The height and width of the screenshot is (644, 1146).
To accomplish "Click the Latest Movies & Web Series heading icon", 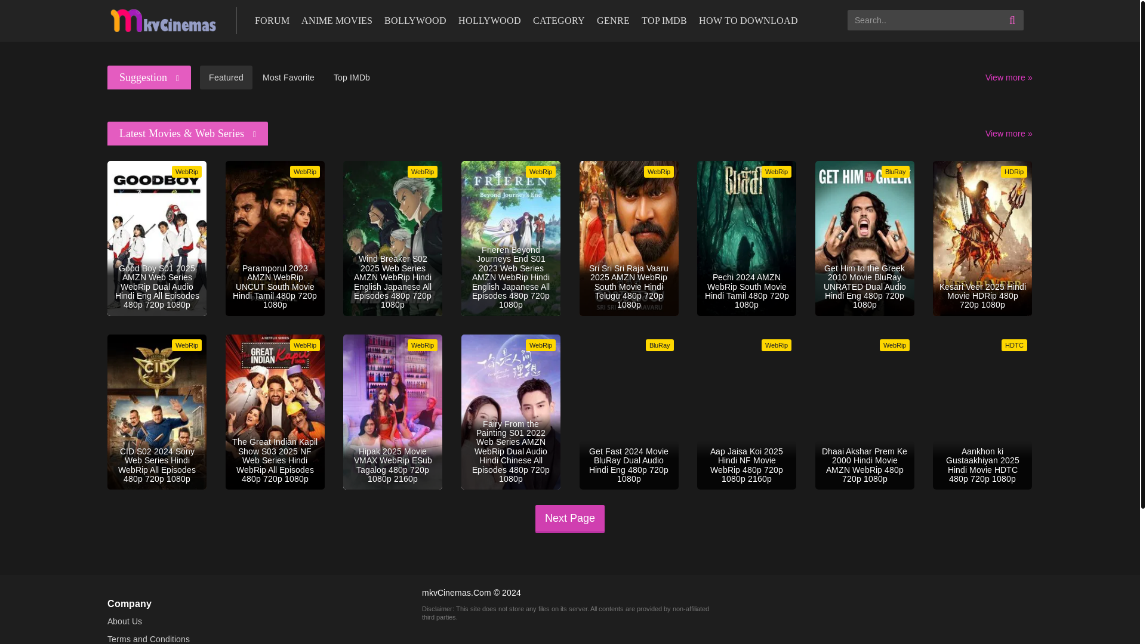I will tap(254, 134).
